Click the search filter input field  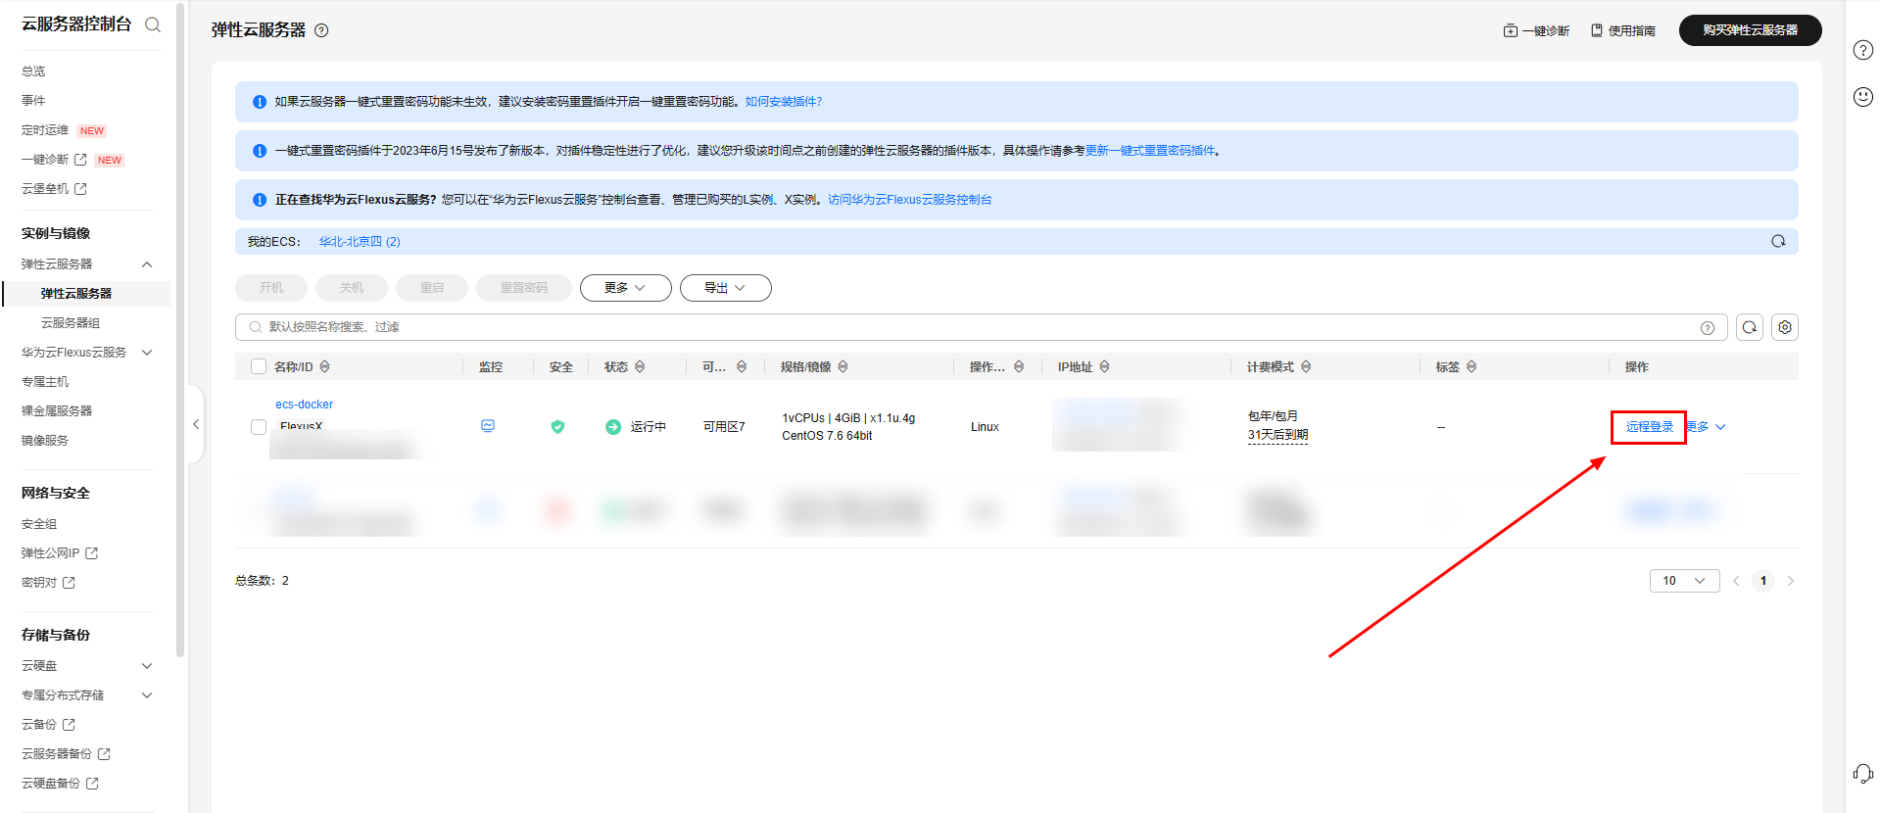tap(980, 327)
